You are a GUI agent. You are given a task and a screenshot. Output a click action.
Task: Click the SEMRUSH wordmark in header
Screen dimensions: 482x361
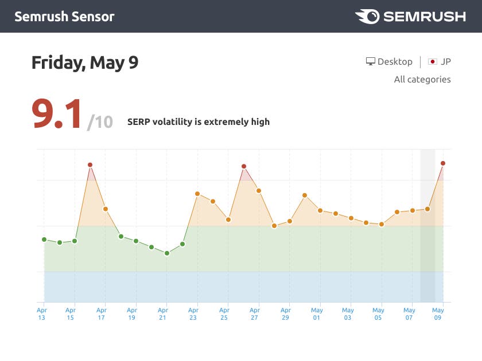click(425, 17)
